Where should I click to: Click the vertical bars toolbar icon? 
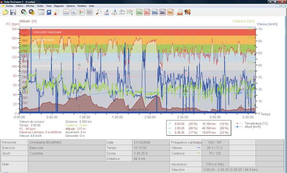click(89, 12)
